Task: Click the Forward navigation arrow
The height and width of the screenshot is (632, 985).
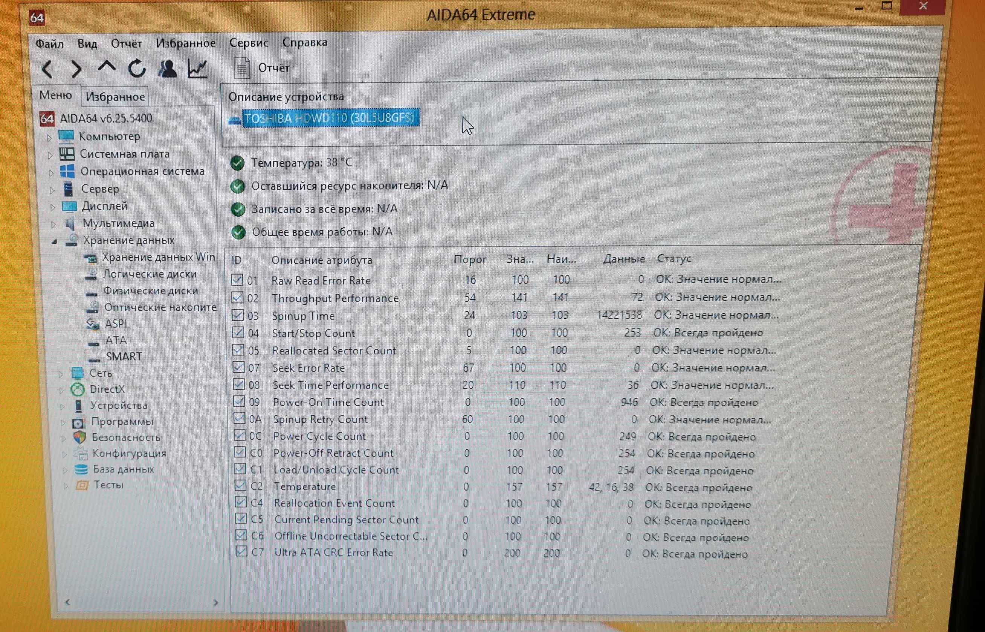Action: pyautogui.click(x=76, y=69)
